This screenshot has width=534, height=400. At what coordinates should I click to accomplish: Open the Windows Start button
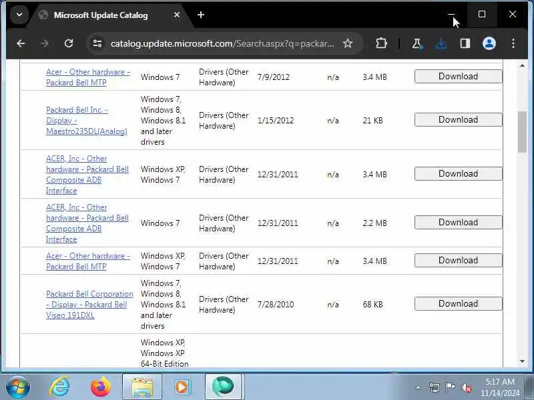(x=18, y=387)
